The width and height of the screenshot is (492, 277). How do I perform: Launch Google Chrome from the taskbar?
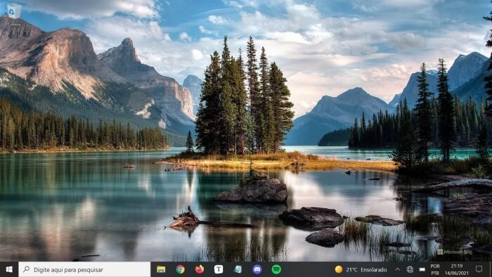180,269
